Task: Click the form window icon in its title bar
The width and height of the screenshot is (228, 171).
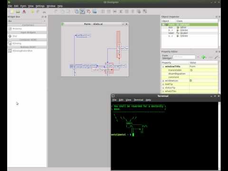Action: coord(63,24)
